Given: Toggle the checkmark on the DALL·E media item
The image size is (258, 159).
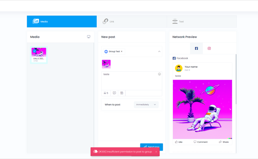Looking at the screenshot, I should pyautogui.click(x=34, y=51).
